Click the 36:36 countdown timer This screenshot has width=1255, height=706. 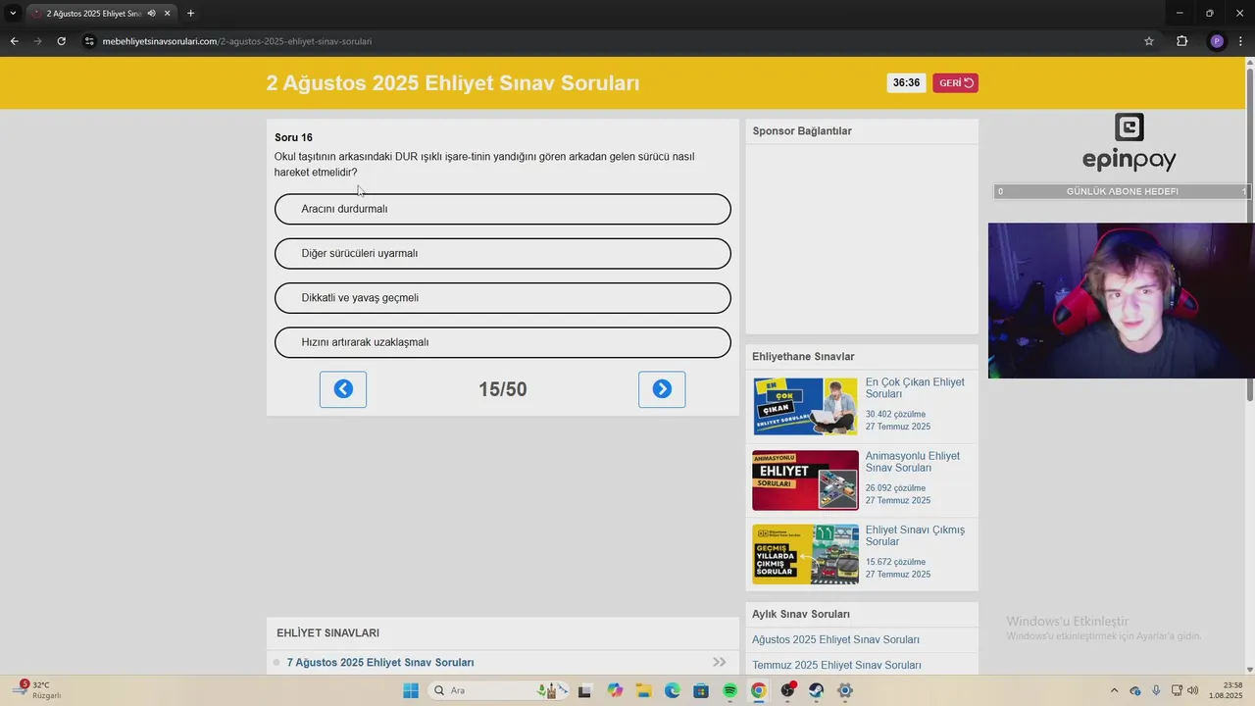906,83
